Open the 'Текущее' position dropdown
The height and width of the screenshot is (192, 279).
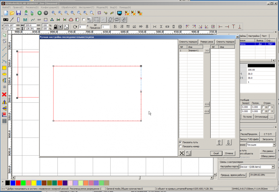(274, 145)
